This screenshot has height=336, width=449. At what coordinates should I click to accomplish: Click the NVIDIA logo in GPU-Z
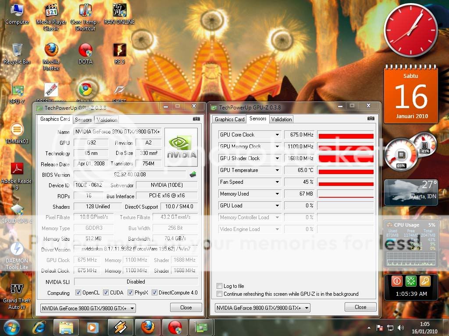(x=181, y=147)
